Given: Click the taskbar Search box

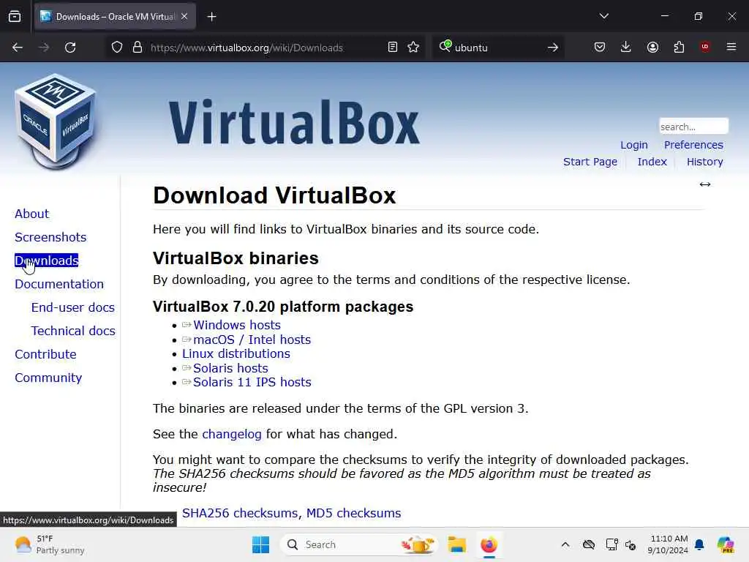Looking at the screenshot, I should click(x=358, y=544).
